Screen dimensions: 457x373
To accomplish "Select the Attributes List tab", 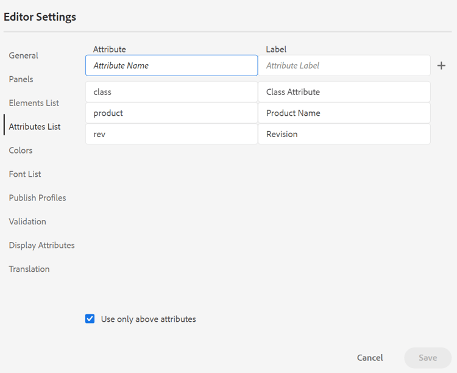I will point(35,127).
